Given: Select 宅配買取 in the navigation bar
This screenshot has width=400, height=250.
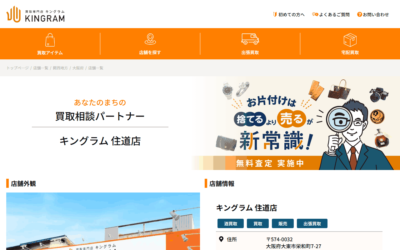Looking at the screenshot, I should (350, 44).
